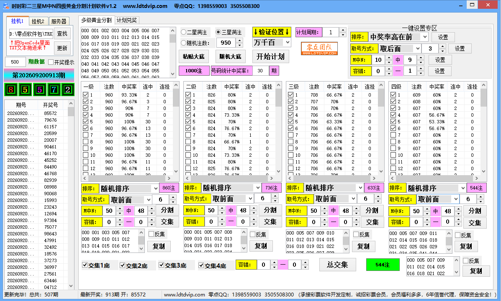
Task: Click the lottery ball showing 7
Action: click(53, 90)
